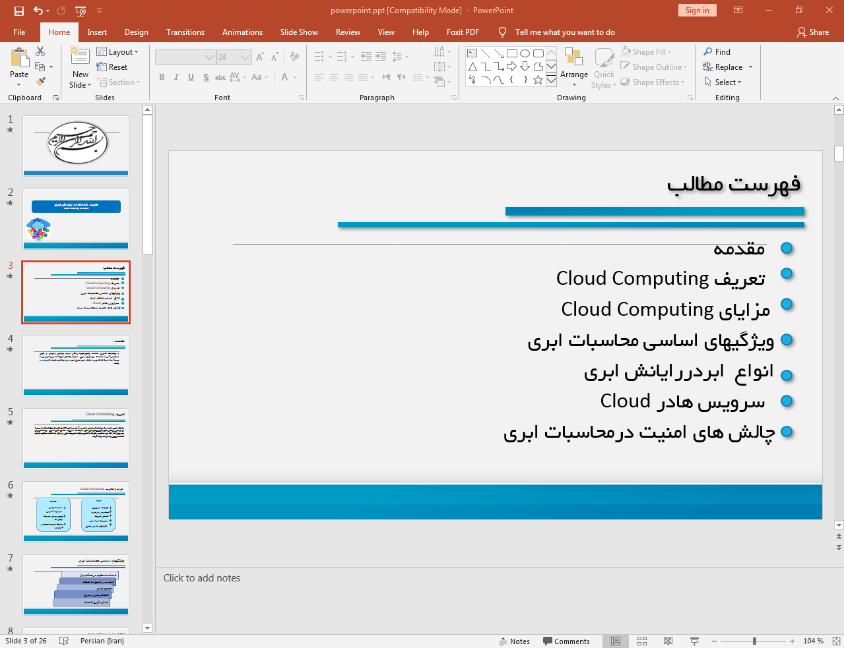
Task: Click Tell me what you want to do box
Action: [x=565, y=32]
